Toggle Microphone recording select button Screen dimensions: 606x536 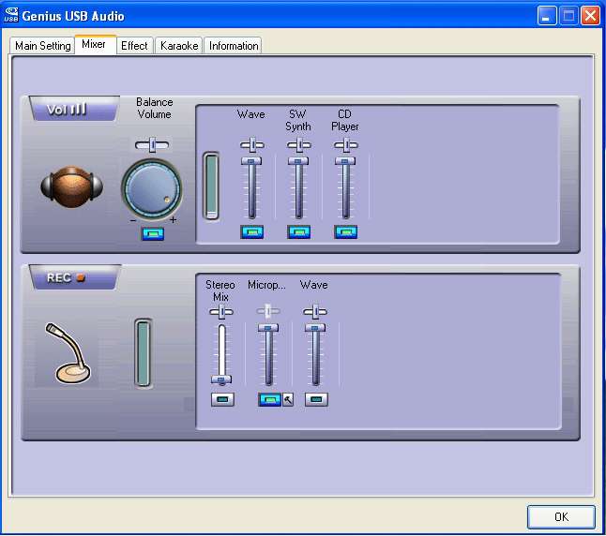270,399
